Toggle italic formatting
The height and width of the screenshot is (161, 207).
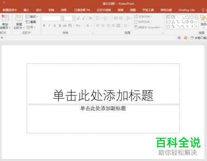49,26
